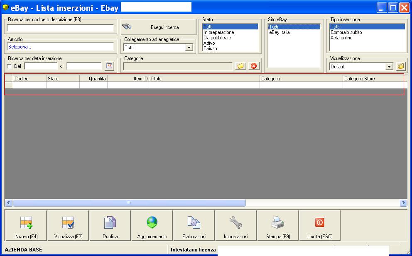
Task: Open the Categoria folder browse icon
Action: tap(240, 66)
